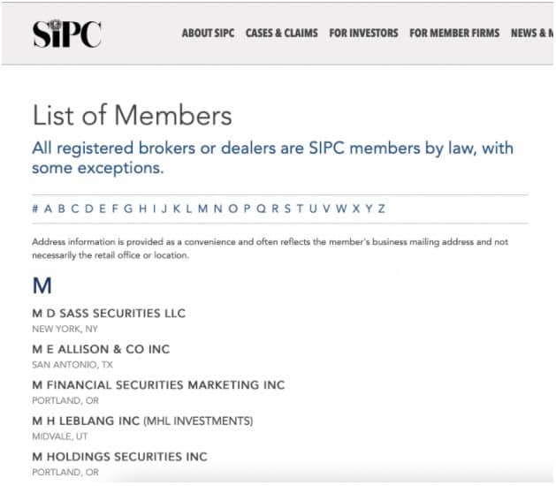The width and height of the screenshot is (556, 486).
Task: Open the Cases & Claims menu
Action: [x=282, y=33]
